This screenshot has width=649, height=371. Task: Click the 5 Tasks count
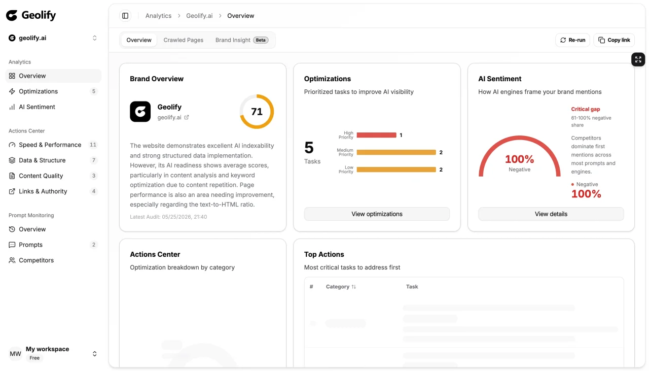coord(312,152)
